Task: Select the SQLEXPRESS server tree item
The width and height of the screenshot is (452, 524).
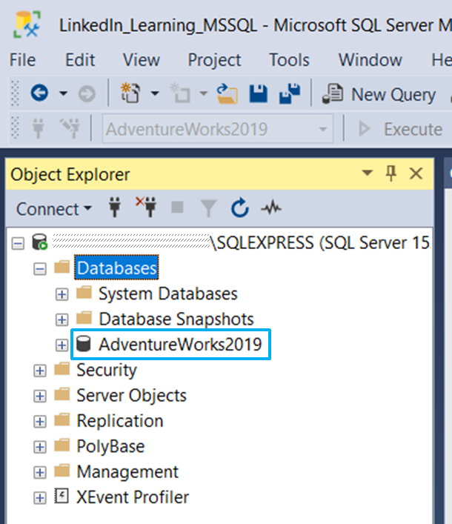Action: click(241, 243)
